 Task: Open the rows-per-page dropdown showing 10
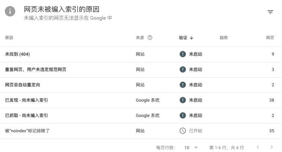pos(191,147)
